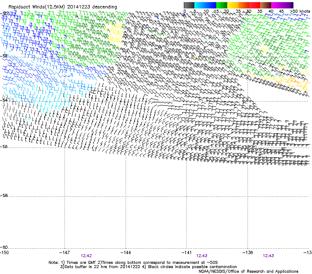312x274 pixels.
Task: Click the red 30-35 knots legend color
Action: (255, 5)
